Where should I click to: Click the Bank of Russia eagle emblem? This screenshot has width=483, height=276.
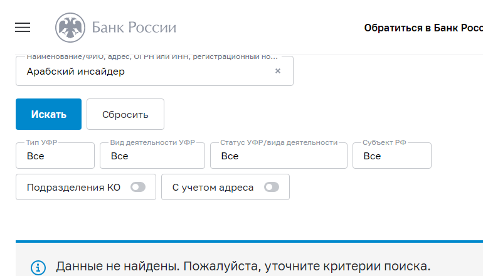coord(70,28)
